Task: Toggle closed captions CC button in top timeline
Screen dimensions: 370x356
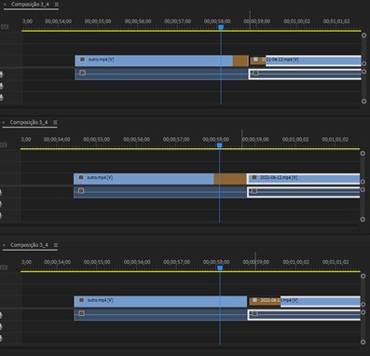Action: tap(4, 27)
